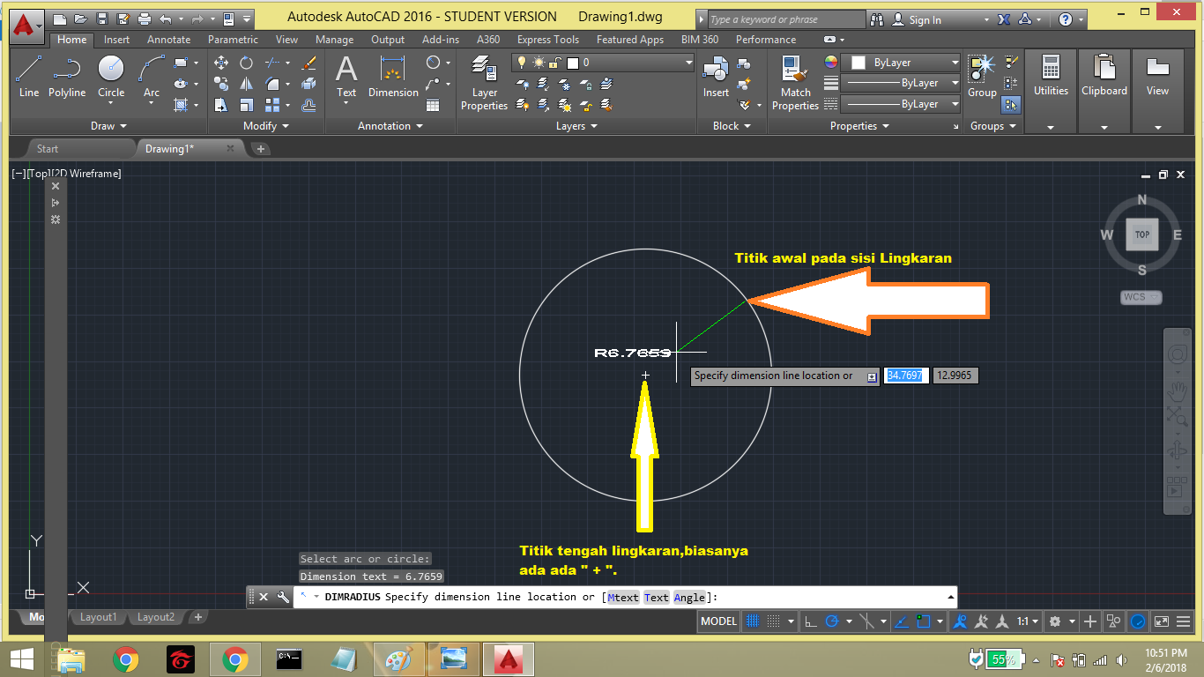
Task: Click the white layer color swatch beside 0
Action: (x=572, y=63)
